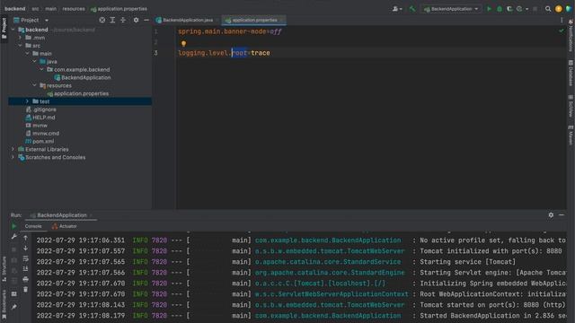This screenshot has height=323, width=575.
Task: Toggle soft-wrap in console
Action: tap(26, 259)
